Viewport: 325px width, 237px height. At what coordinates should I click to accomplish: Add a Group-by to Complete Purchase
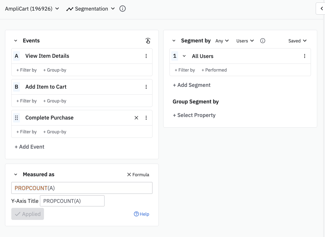(x=55, y=132)
